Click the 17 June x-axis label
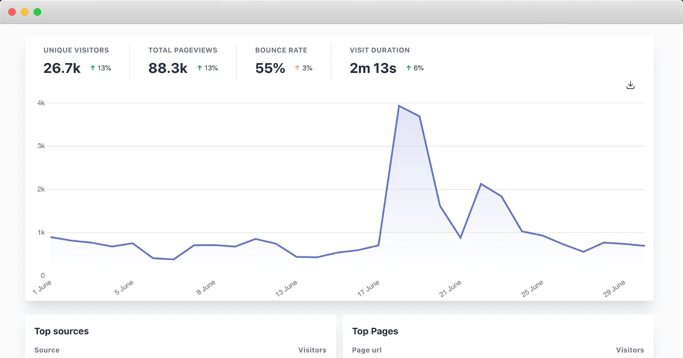The height and width of the screenshot is (358, 683). click(x=368, y=289)
